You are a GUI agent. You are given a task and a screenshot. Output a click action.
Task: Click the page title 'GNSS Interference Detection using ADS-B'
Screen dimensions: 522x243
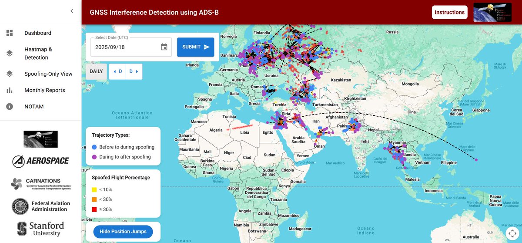coord(154,12)
